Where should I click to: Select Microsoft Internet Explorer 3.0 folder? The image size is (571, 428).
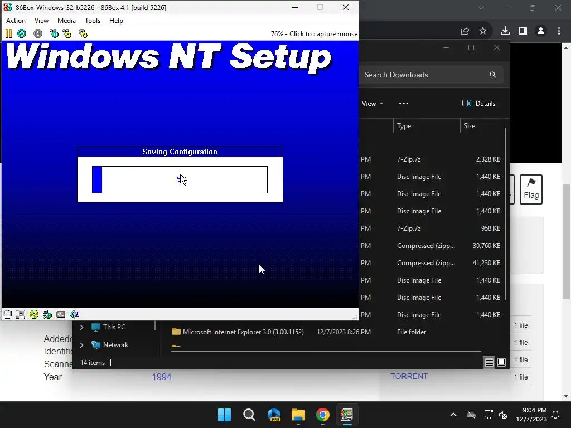243,332
